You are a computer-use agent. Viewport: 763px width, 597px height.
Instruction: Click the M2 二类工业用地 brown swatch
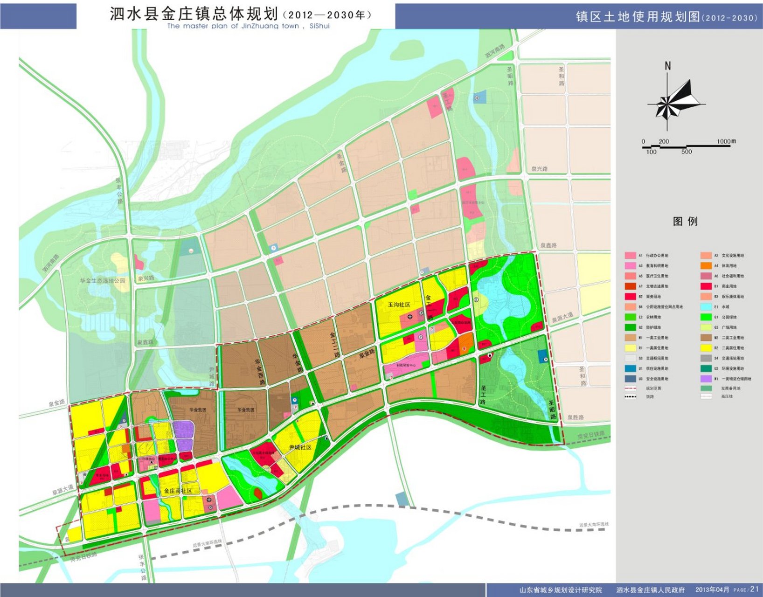pos(706,338)
